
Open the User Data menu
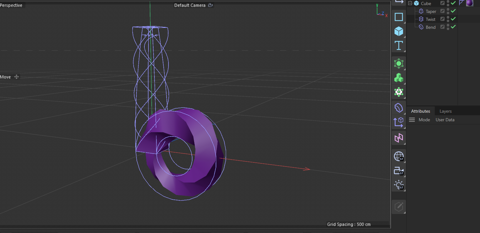tap(445, 120)
